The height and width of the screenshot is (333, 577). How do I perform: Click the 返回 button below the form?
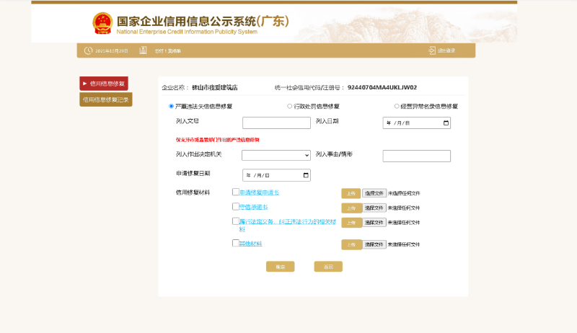[328, 267]
